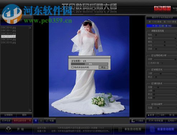The image size is (177, 135).
Task: Click the 打开/保存配置 button
Action: (156, 121)
